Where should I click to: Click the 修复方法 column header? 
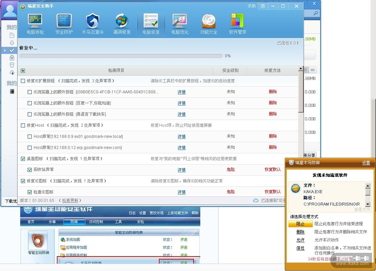272,70
